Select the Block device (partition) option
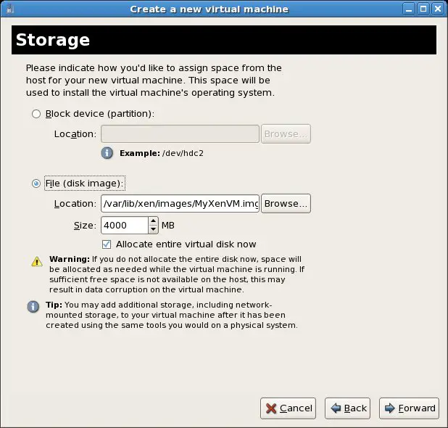Image resolution: width=448 pixels, height=428 pixels. (36, 114)
